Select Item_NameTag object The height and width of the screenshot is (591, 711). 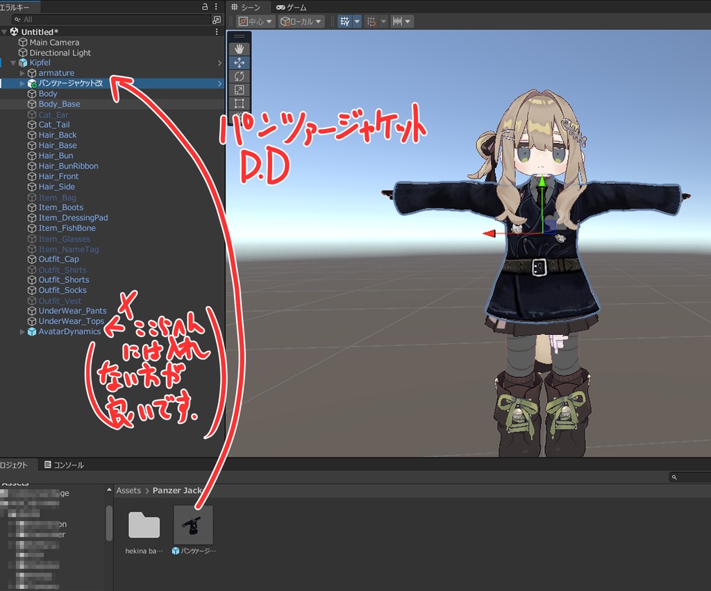pos(69,250)
